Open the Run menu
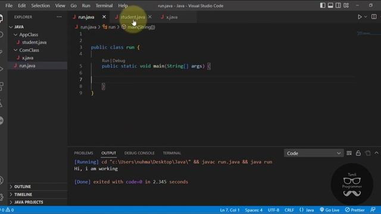The height and width of the screenshot is (214, 381). (86, 5)
